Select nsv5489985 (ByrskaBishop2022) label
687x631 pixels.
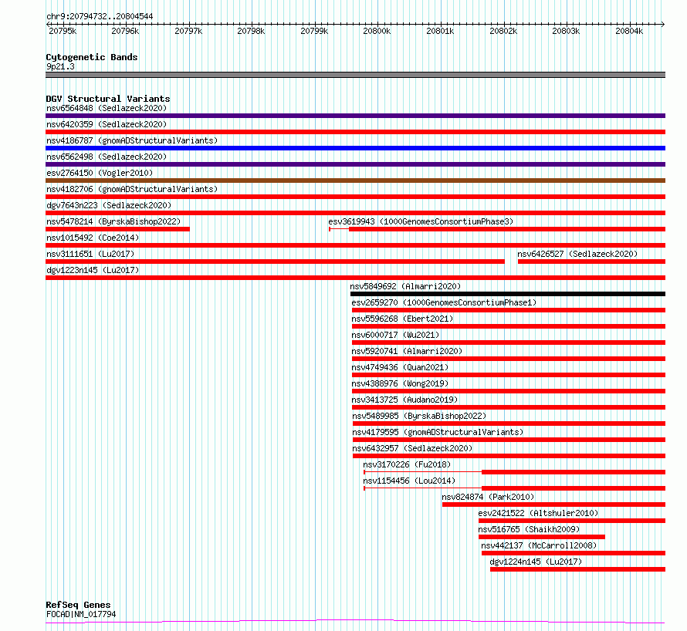[419, 416]
